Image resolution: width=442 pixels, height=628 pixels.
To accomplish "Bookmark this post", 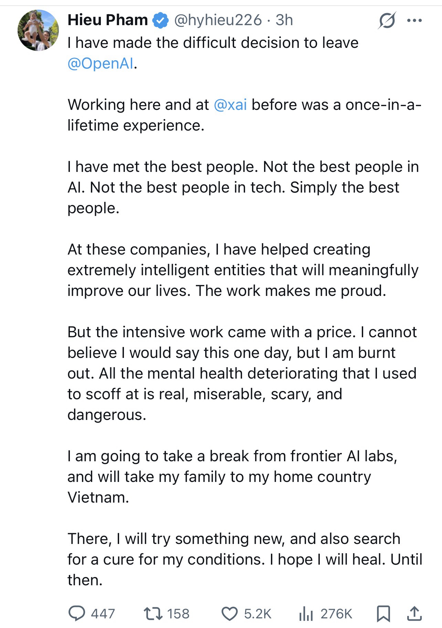I will point(383,614).
